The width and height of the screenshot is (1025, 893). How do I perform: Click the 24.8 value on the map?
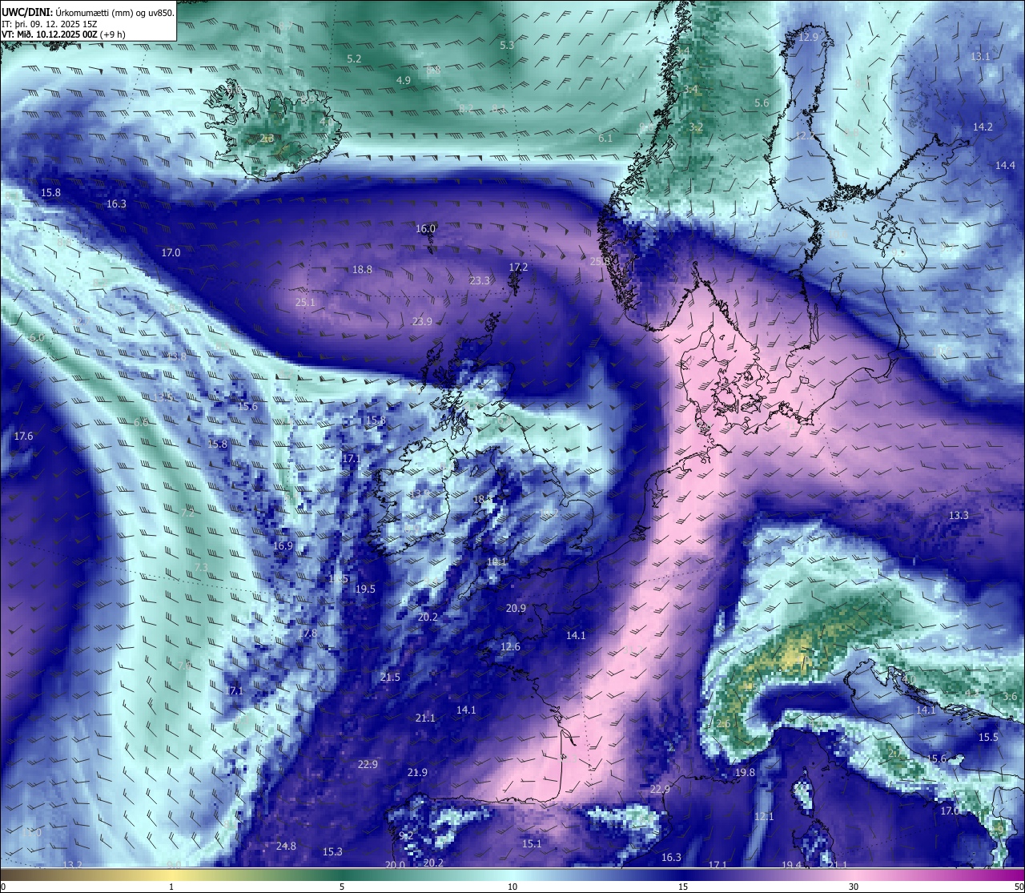pyautogui.click(x=286, y=847)
